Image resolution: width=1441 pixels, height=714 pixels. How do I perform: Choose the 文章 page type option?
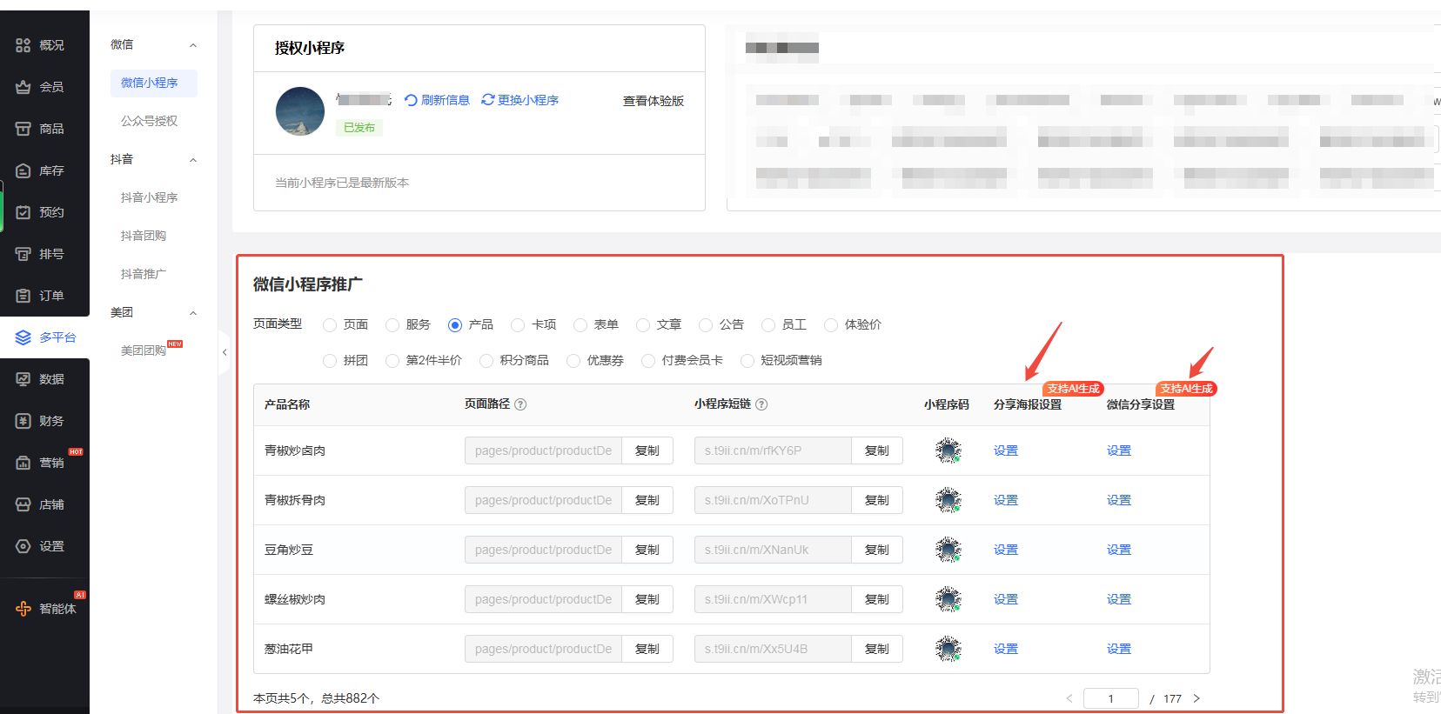point(643,325)
